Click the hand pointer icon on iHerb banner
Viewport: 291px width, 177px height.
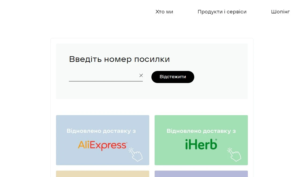tap(234, 154)
